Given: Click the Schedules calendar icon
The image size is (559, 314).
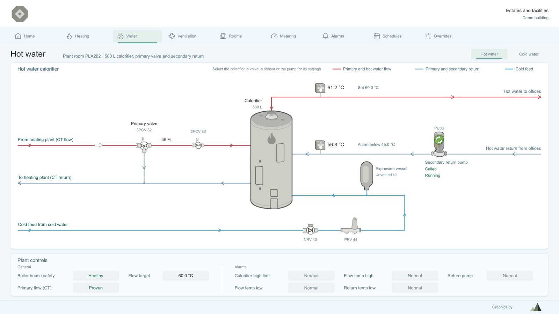Looking at the screenshot, I should click(377, 36).
